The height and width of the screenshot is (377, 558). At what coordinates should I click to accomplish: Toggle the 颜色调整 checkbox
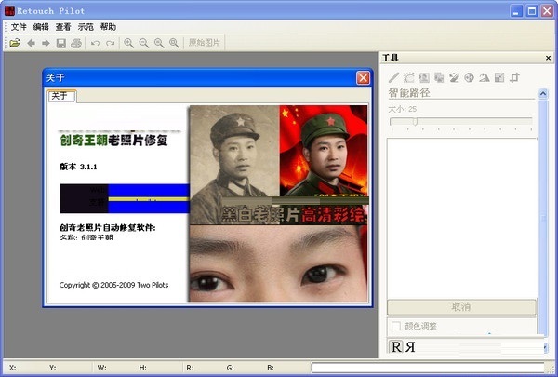click(396, 326)
